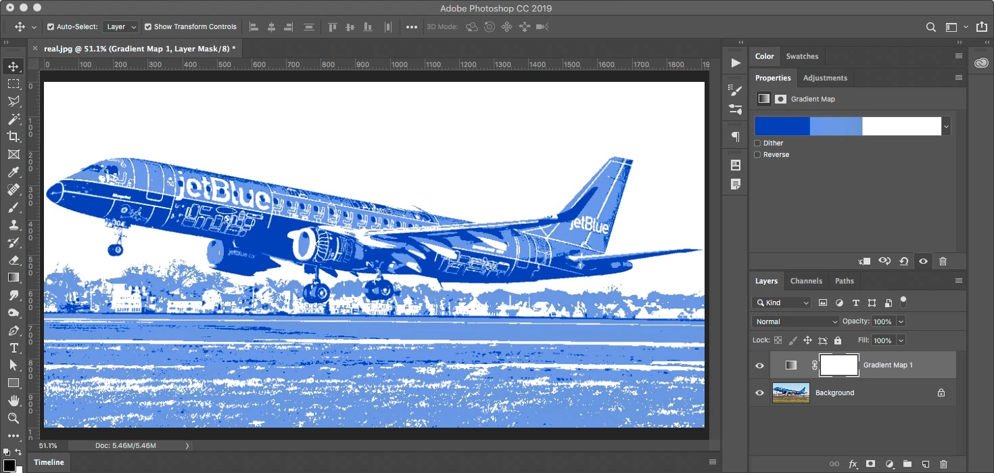This screenshot has height=473, width=994.
Task: Open the Layers panel flyout menu
Action: point(958,281)
